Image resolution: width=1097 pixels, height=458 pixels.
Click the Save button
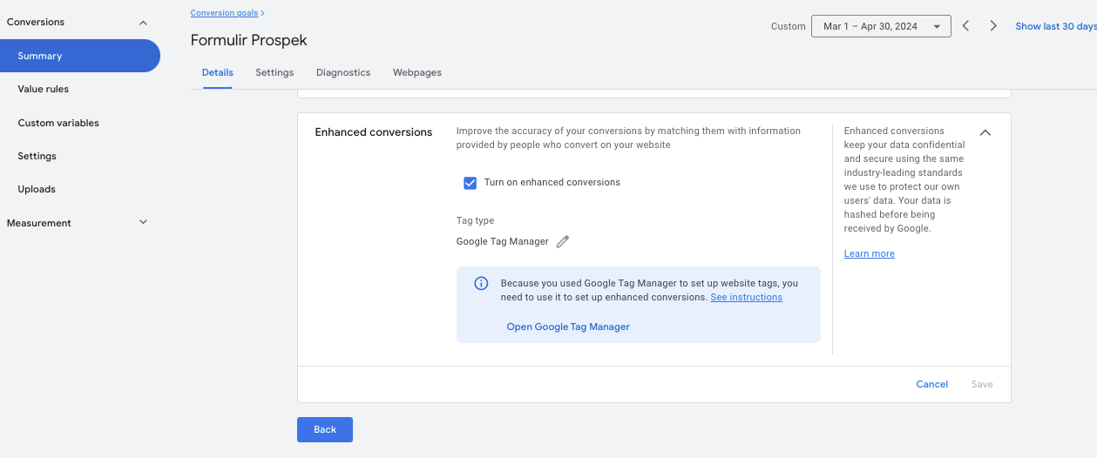click(x=982, y=384)
